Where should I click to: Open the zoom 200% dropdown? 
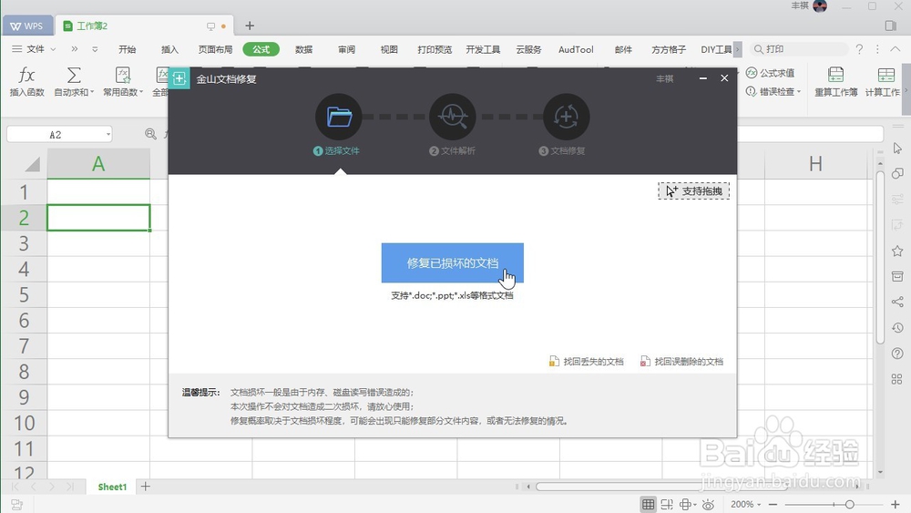tap(746, 504)
